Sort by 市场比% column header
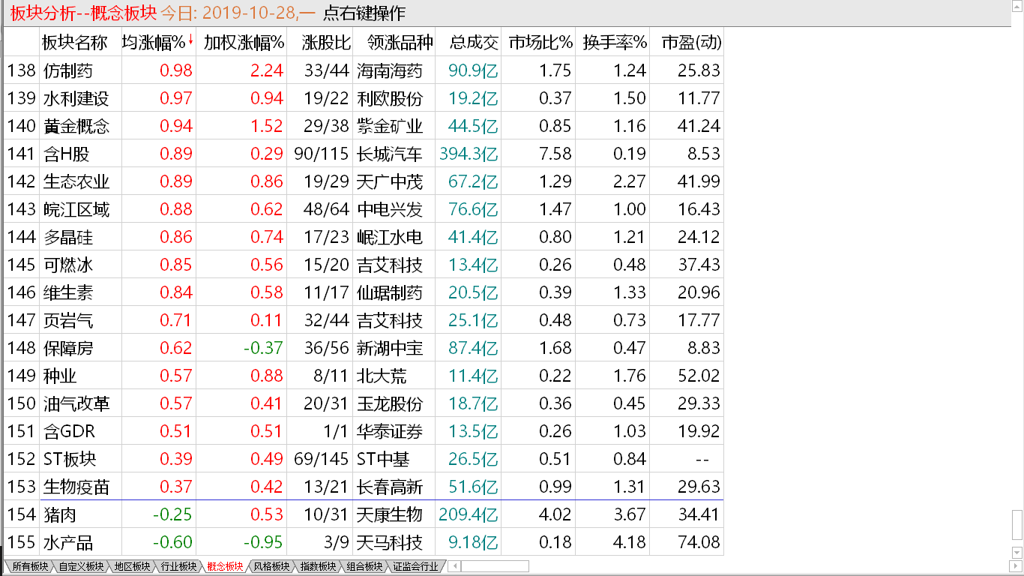This screenshot has height=576, width=1024. click(540, 42)
